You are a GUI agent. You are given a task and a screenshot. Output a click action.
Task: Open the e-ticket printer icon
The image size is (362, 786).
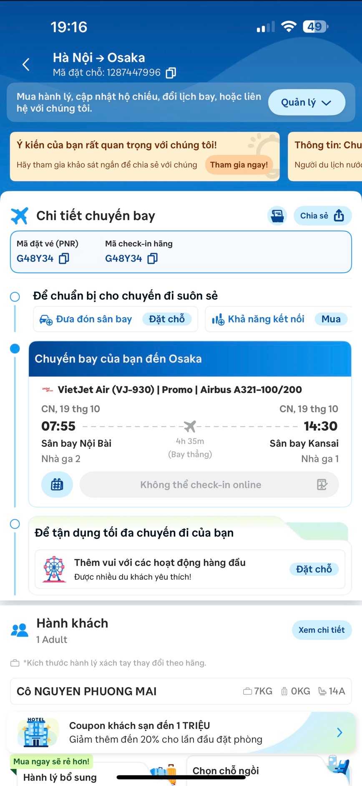click(x=277, y=215)
